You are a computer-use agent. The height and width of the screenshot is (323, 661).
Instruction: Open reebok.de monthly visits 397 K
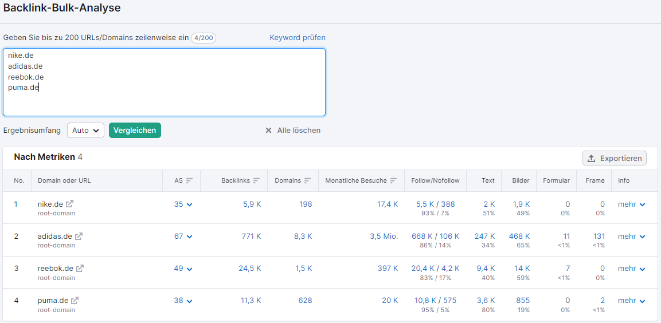click(x=388, y=268)
